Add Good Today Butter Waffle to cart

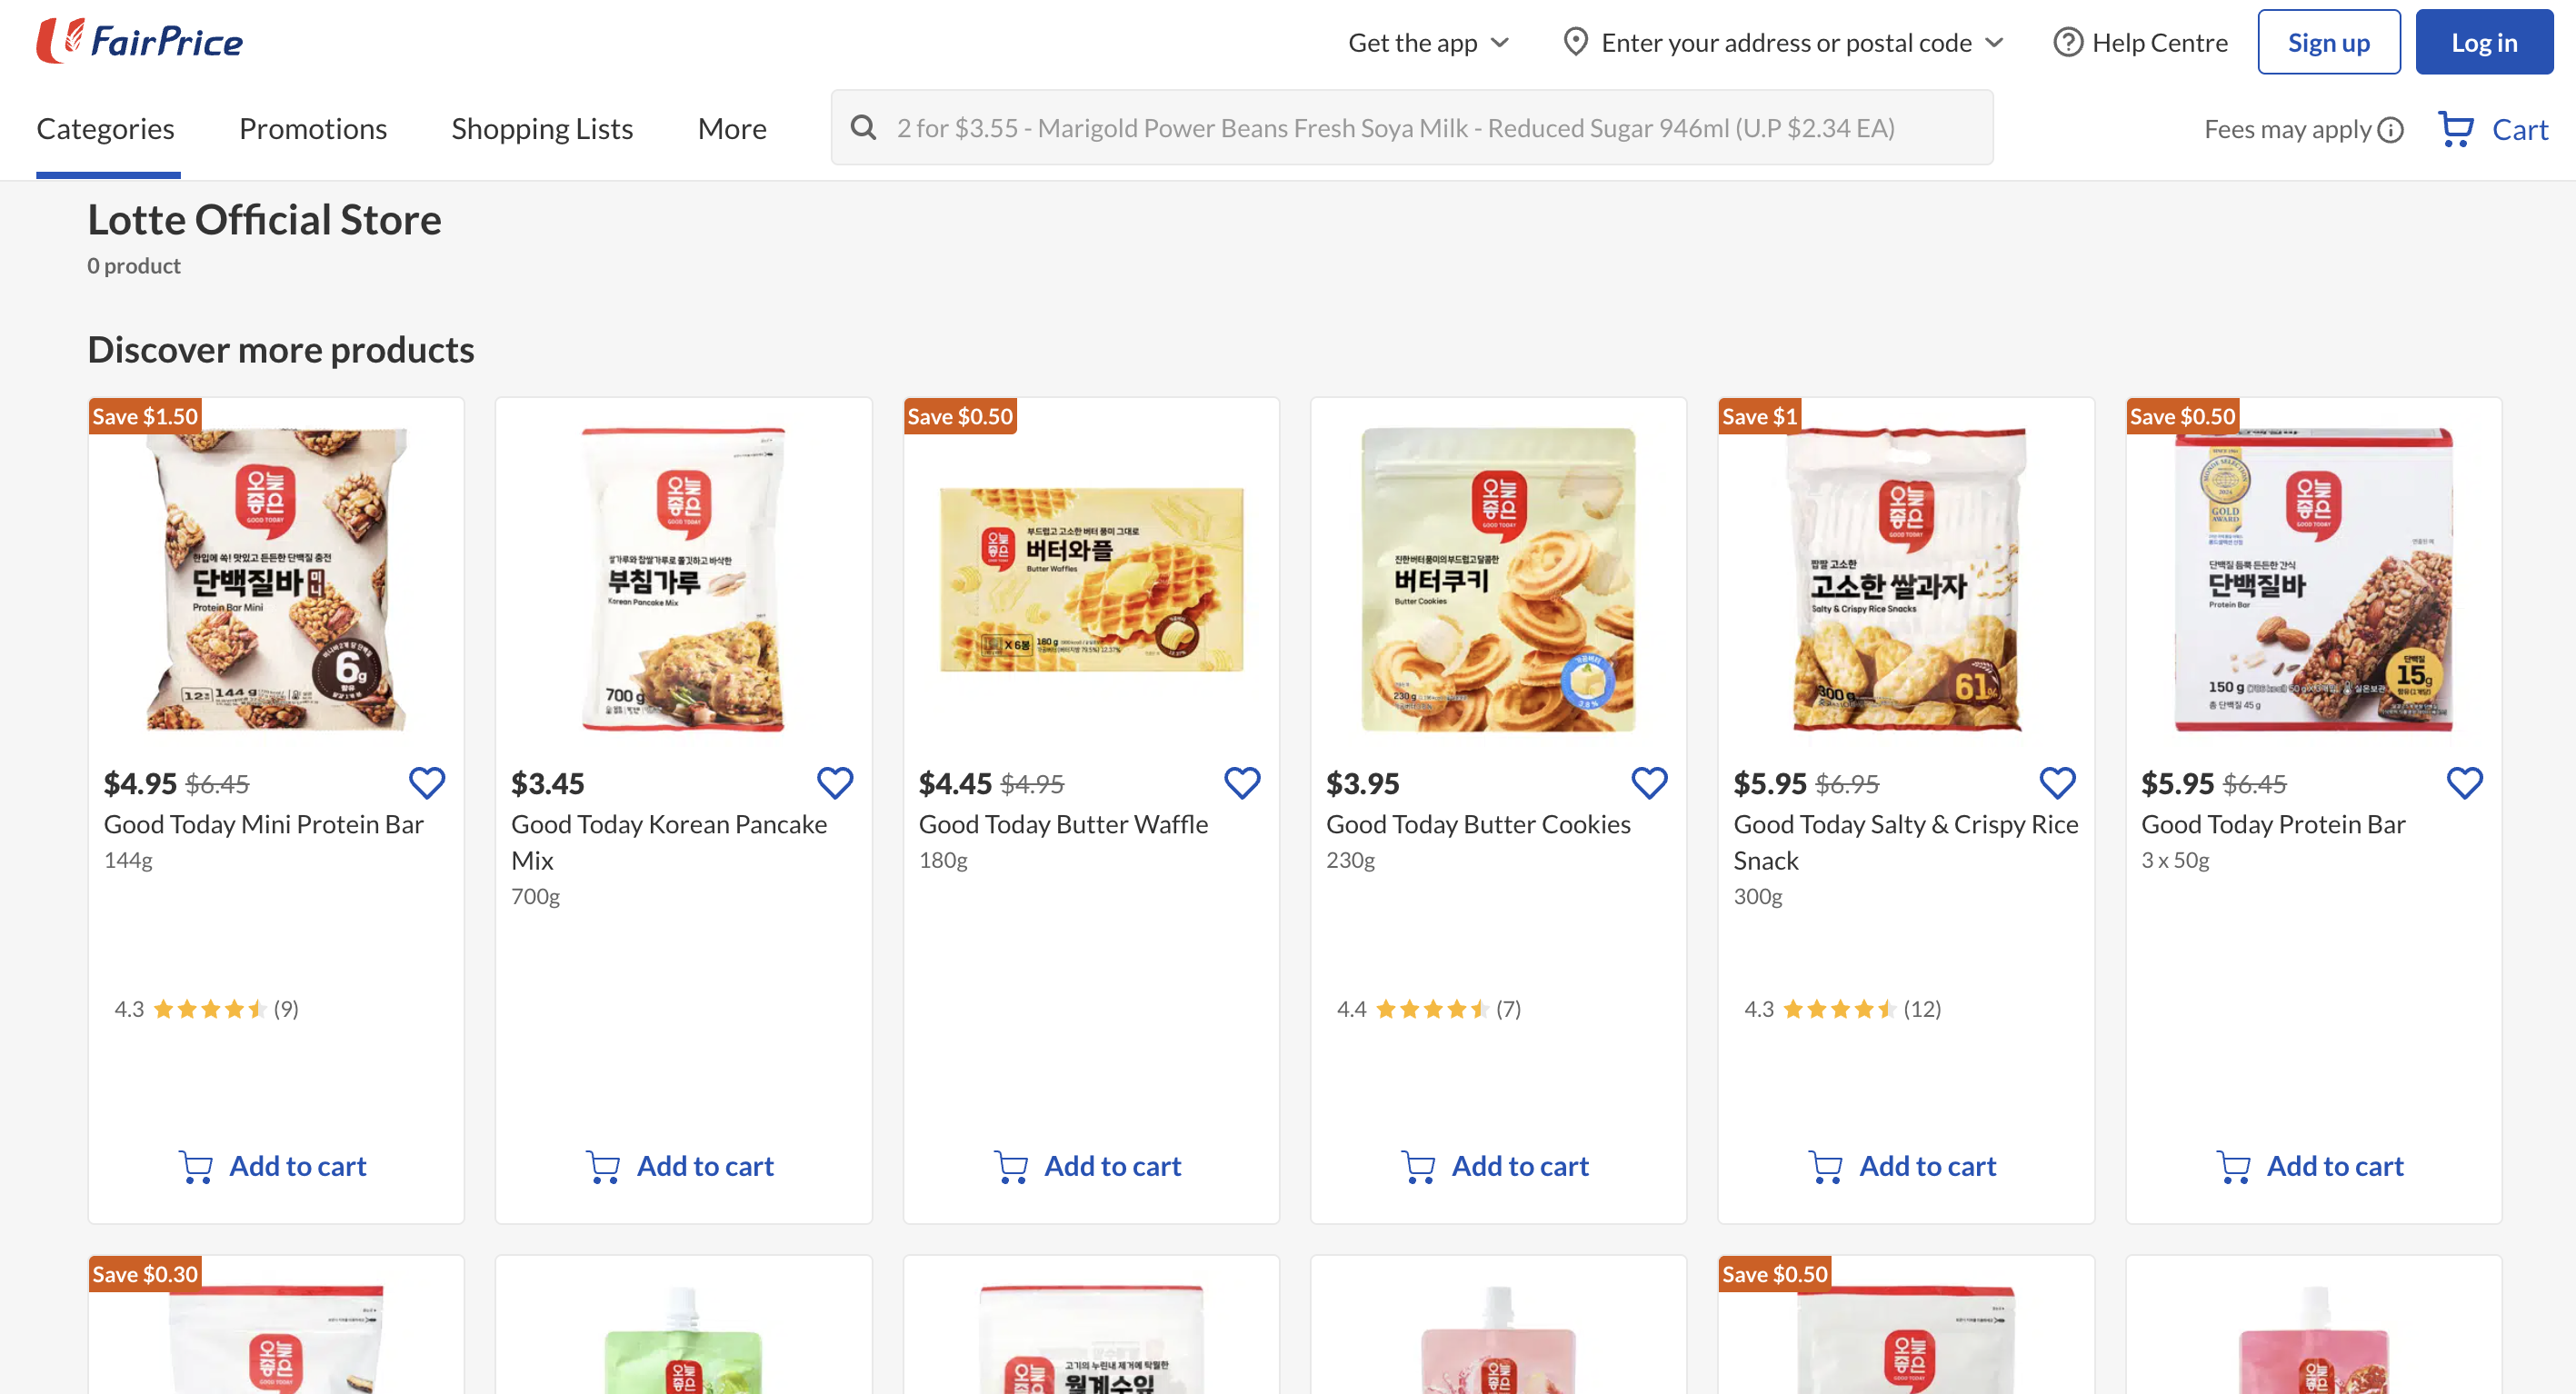click(x=1090, y=1166)
